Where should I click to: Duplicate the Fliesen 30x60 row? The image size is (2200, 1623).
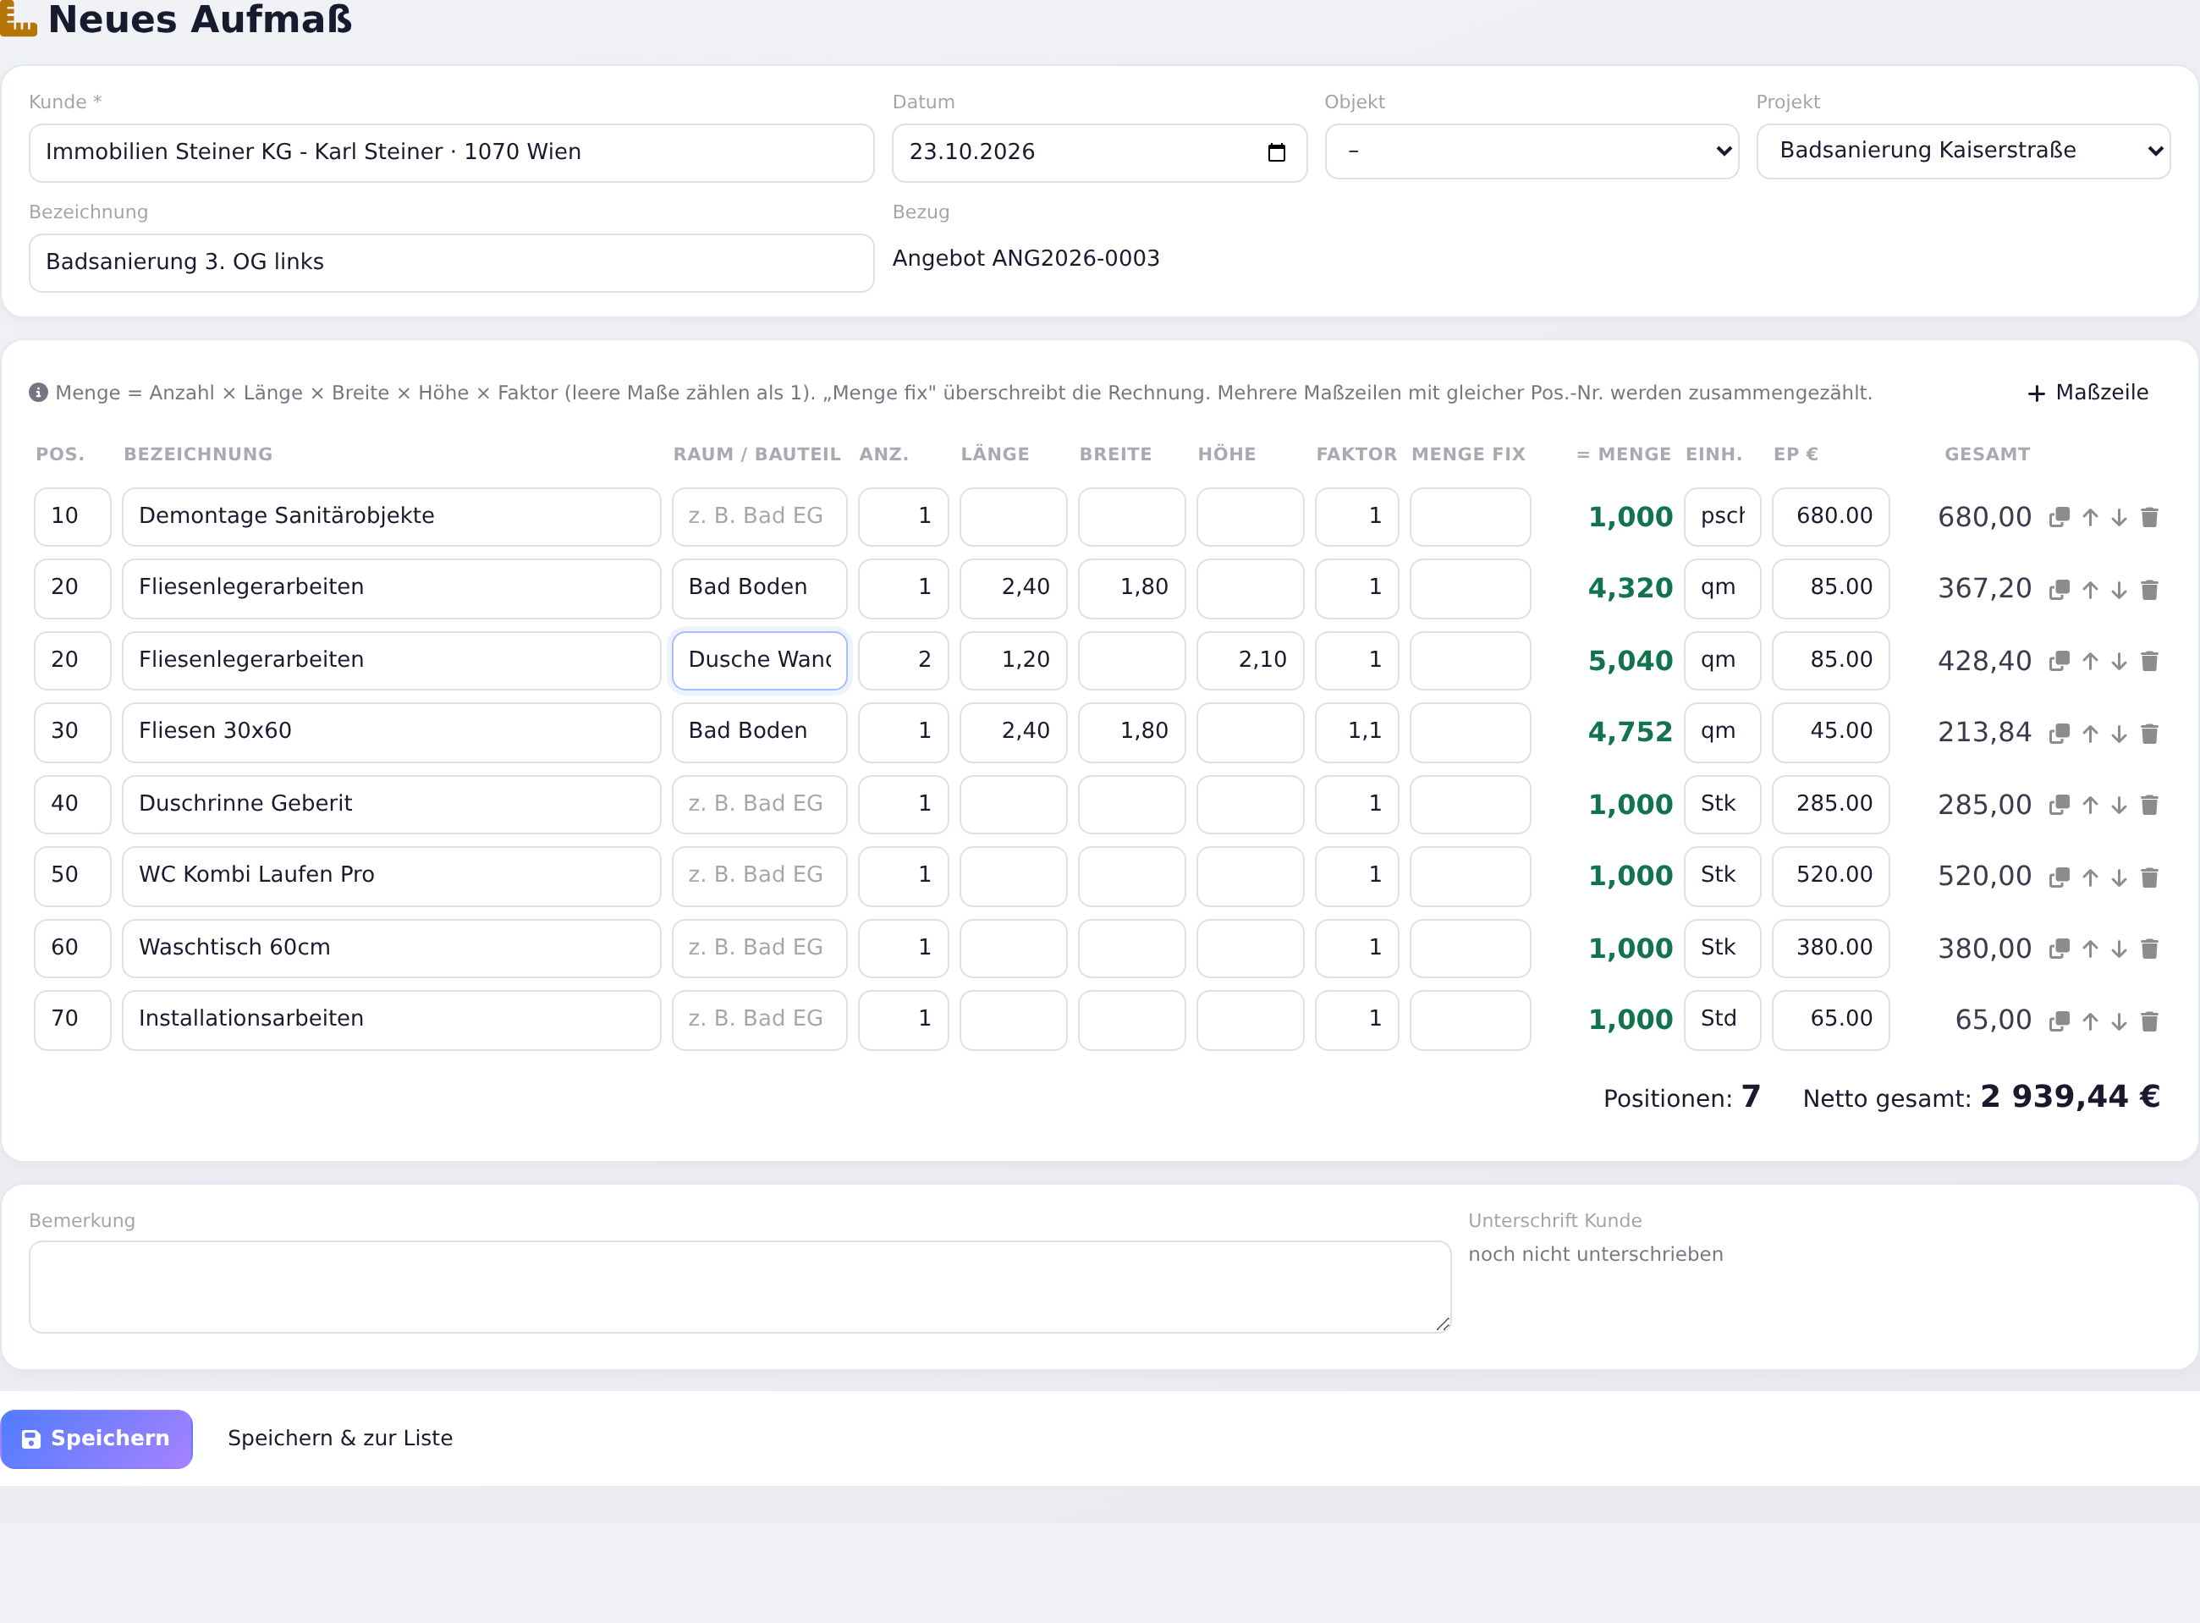2060,733
